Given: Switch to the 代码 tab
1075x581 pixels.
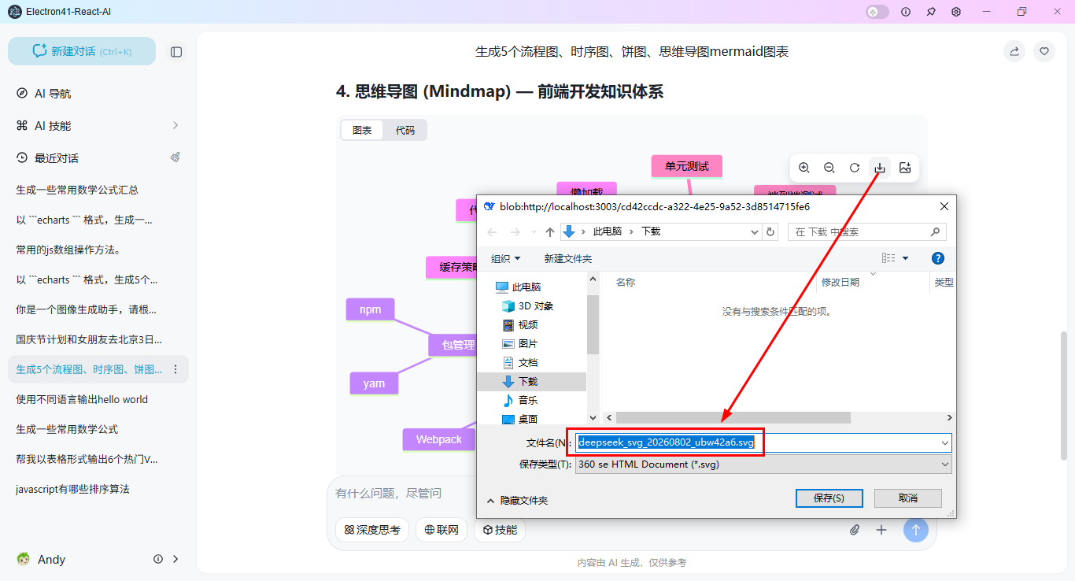Looking at the screenshot, I should [x=405, y=130].
